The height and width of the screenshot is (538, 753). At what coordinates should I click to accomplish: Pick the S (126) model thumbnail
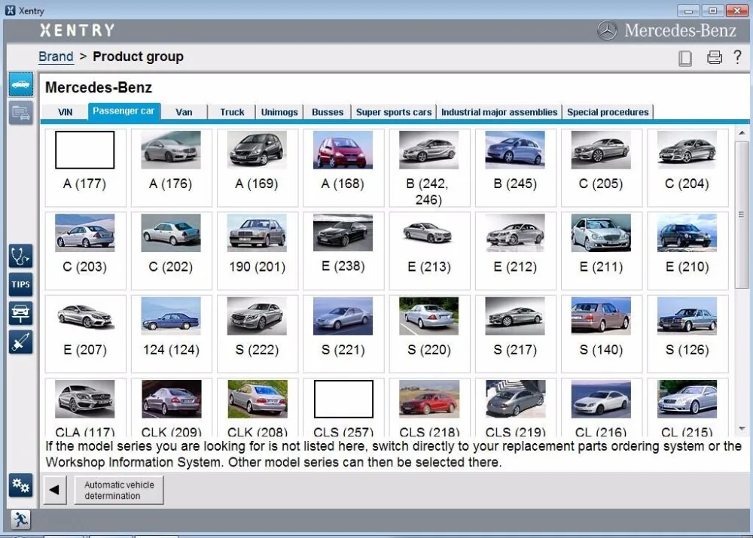pos(687,316)
